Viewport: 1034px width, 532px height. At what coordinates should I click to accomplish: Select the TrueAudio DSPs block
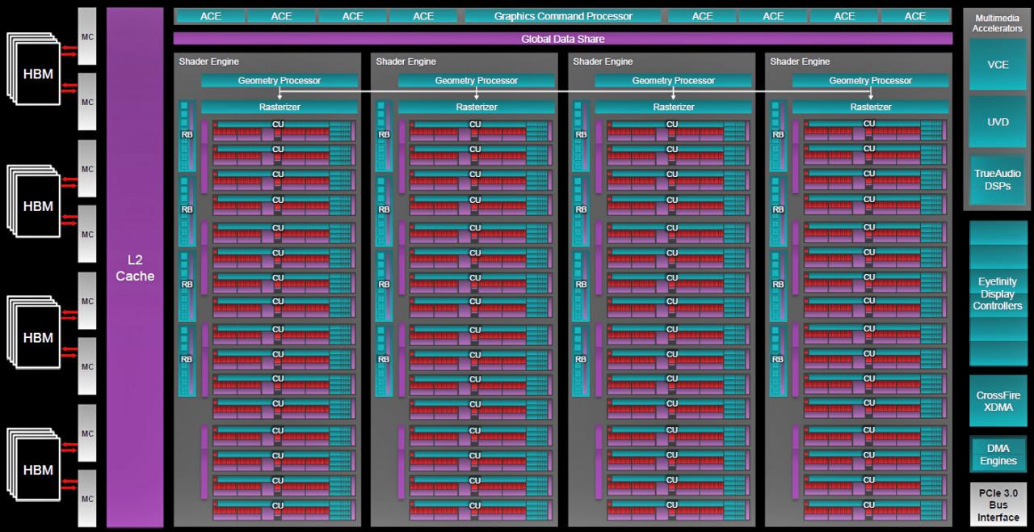coord(998,179)
